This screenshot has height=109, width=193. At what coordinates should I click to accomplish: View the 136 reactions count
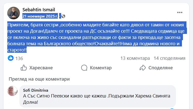[19, 58]
